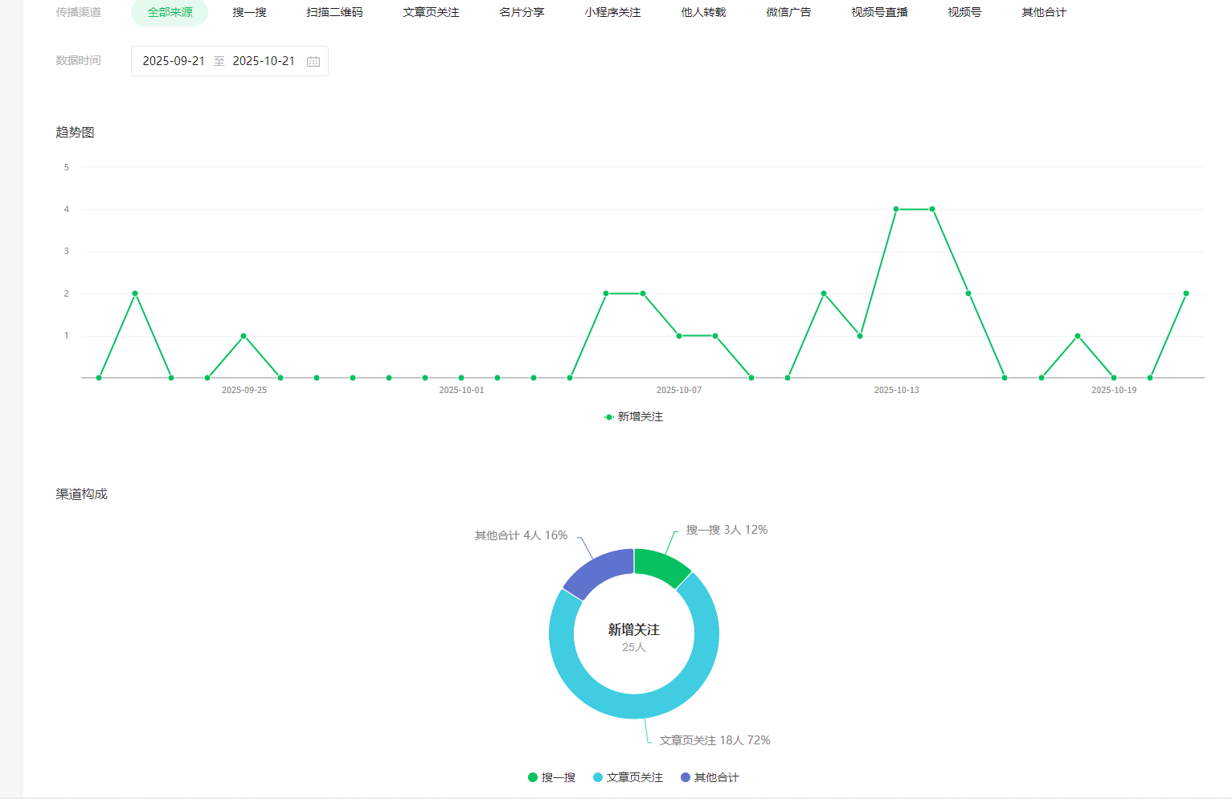Click the final data point on the trend line
Viewport: 1232px width, 799px height.
(x=1185, y=293)
